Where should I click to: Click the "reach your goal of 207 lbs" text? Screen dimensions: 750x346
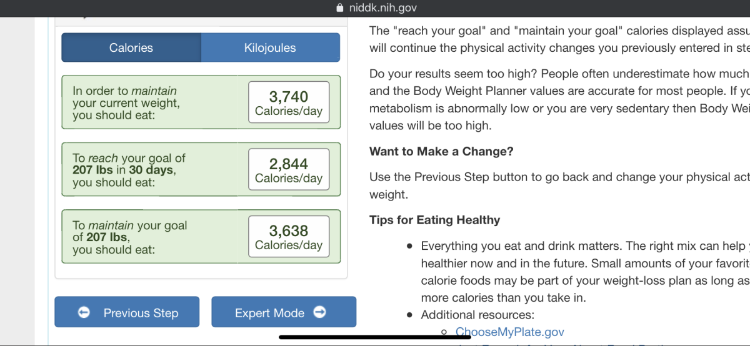click(x=129, y=170)
